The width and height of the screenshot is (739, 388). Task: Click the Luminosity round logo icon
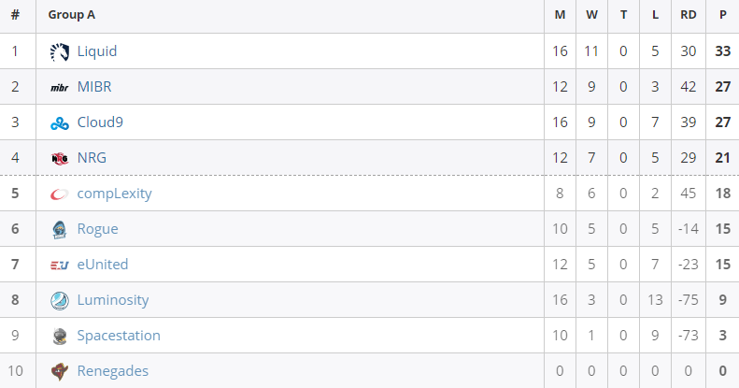tap(60, 301)
